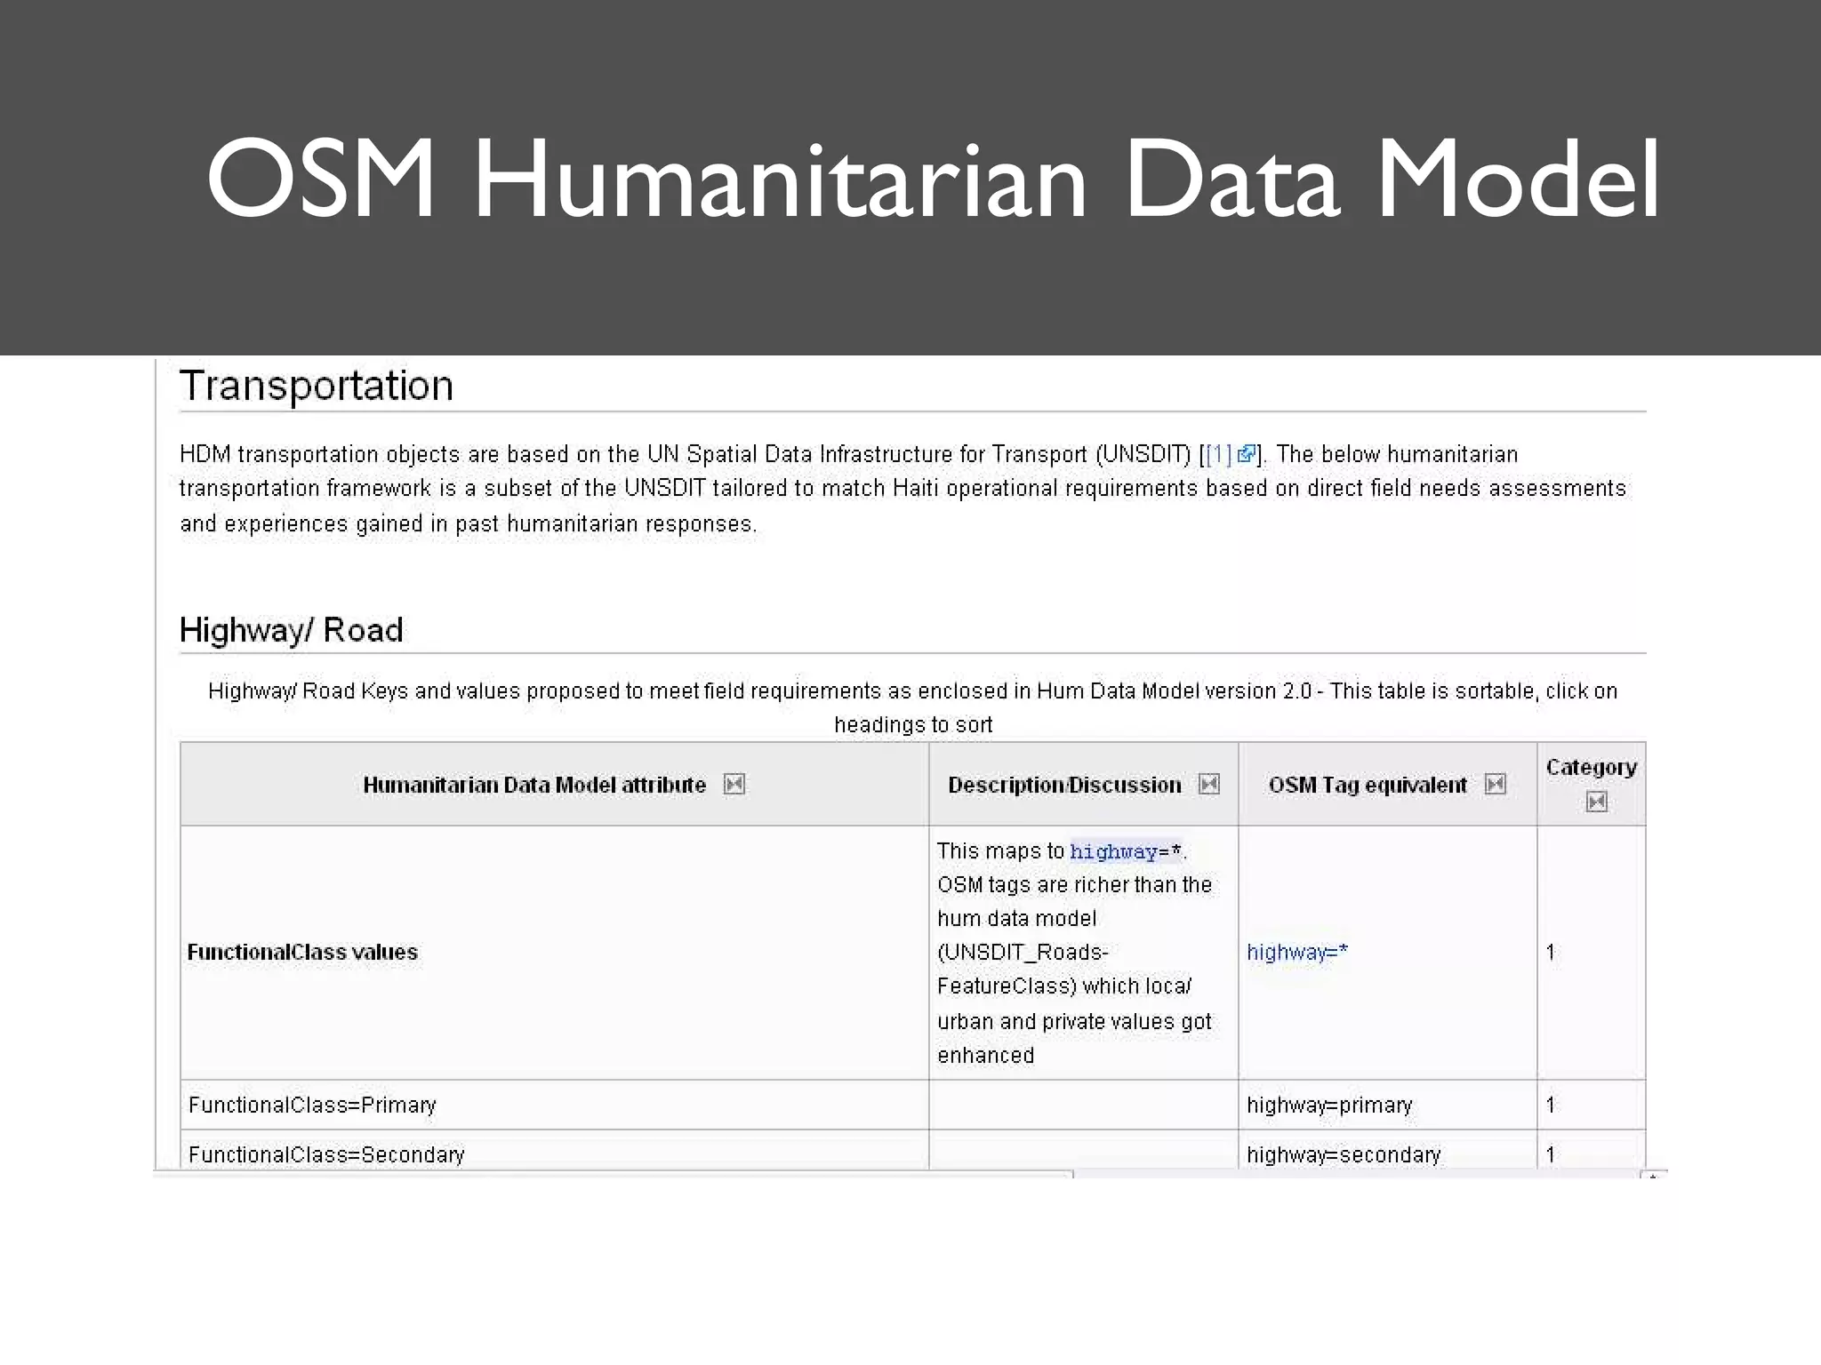Click the table caption about sortable headings

pos(912,707)
